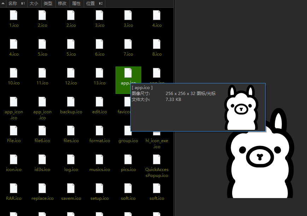The height and width of the screenshot is (216, 307).
Task: Sort files by the 大小 column
Action: 34,4
